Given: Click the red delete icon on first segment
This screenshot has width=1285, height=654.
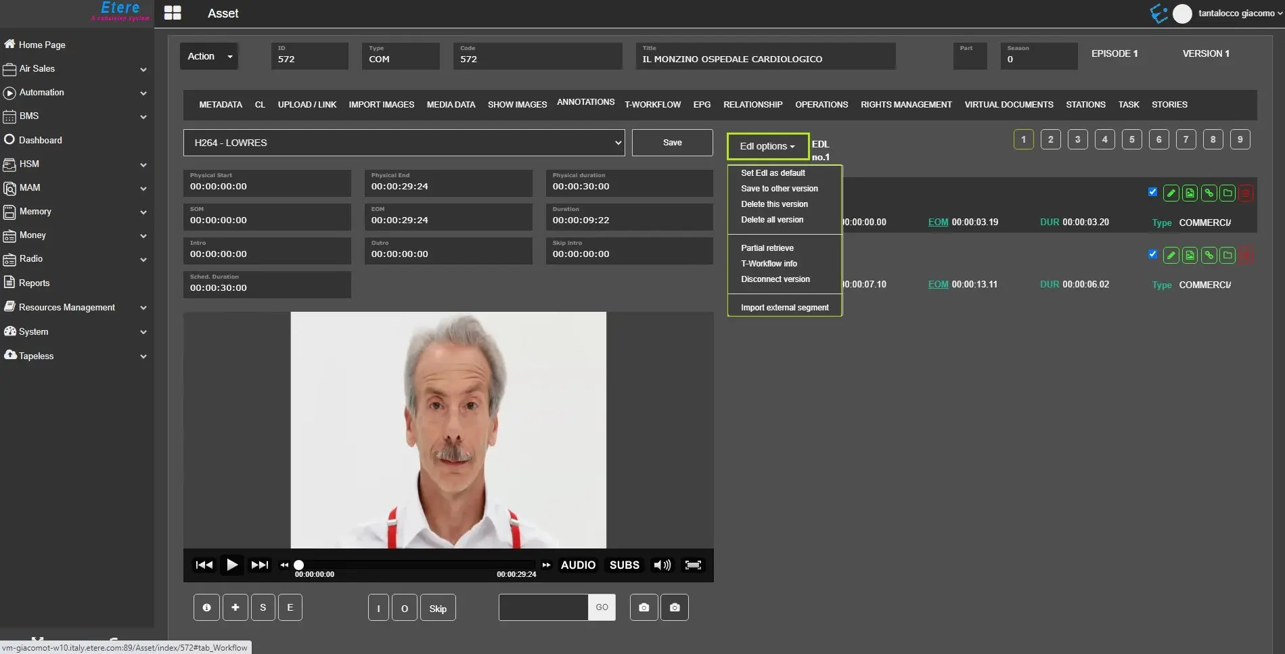Looking at the screenshot, I should [x=1246, y=193].
